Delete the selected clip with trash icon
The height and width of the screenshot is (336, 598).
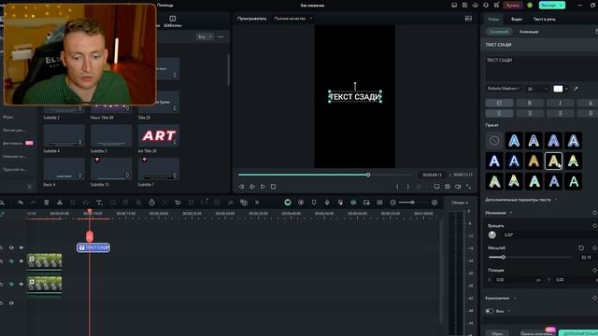(47, 203)
